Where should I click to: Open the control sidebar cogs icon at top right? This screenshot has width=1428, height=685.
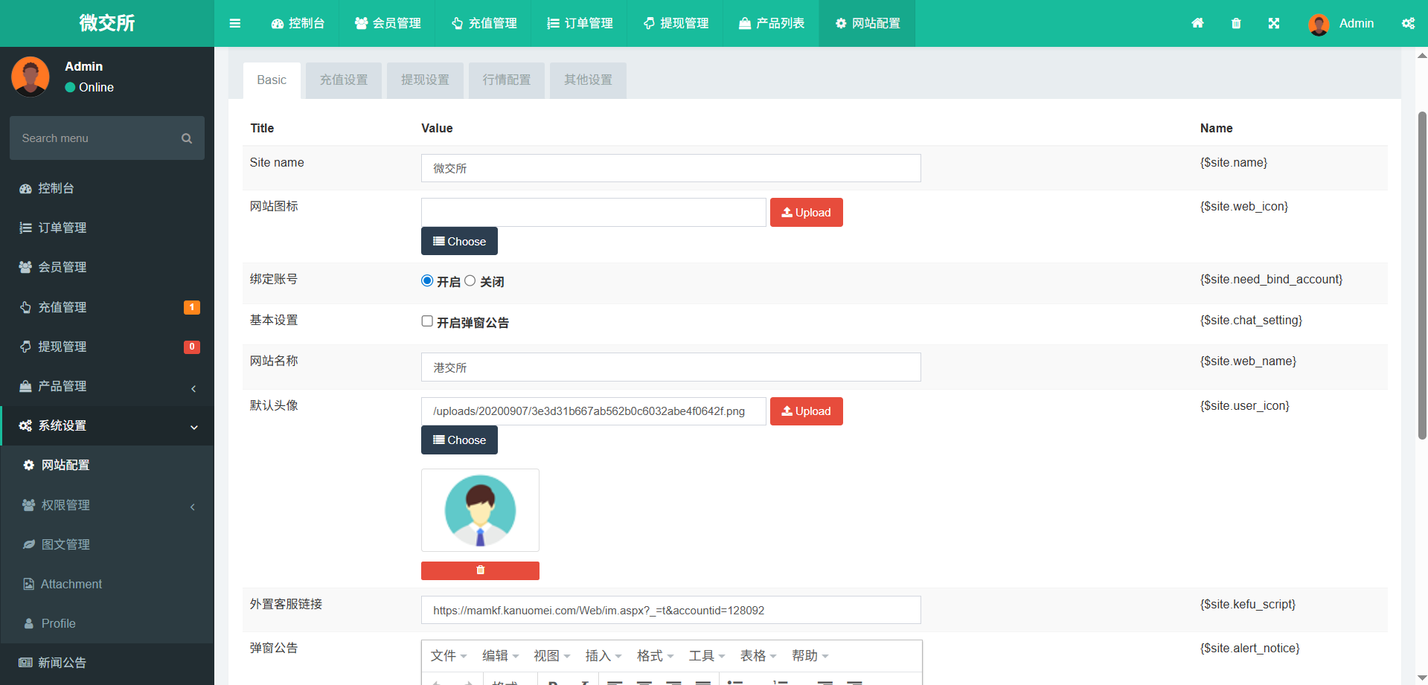pyautogui.click(x=1408, y=23)
